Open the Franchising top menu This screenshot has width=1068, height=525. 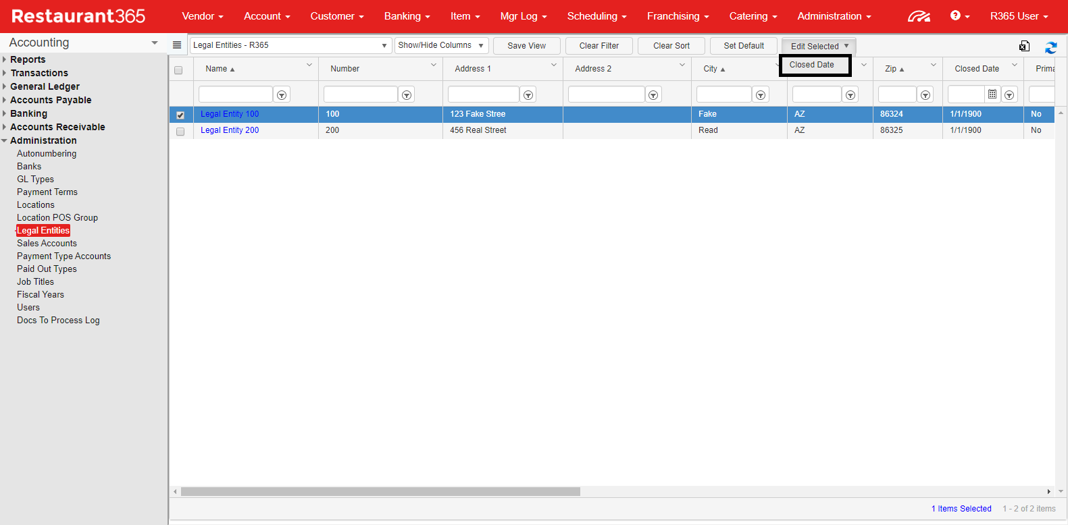(678, 16)
